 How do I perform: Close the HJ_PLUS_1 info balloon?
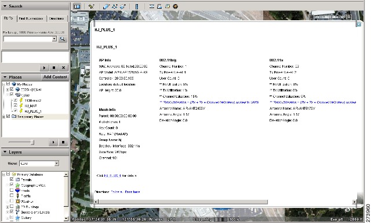[359, 24]
